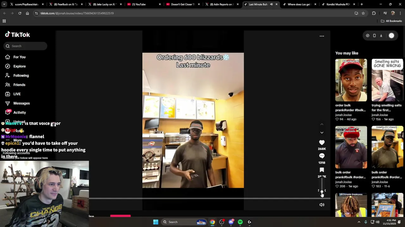The height and width of the screenshot is (227, 405).
Task: Click the TikTok search field
Action: (x=26, y=46)
